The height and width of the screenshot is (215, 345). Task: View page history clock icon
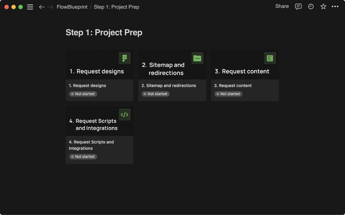pyautogui.click(x=311, y=7)
